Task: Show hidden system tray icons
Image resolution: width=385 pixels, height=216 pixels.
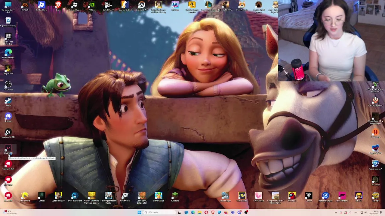Action: point(336,212)
